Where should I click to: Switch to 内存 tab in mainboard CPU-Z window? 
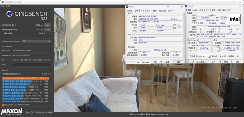pos(142,11)
